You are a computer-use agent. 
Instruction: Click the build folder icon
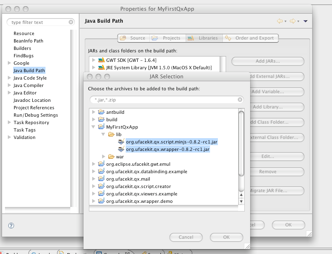[x=101, y=119]
